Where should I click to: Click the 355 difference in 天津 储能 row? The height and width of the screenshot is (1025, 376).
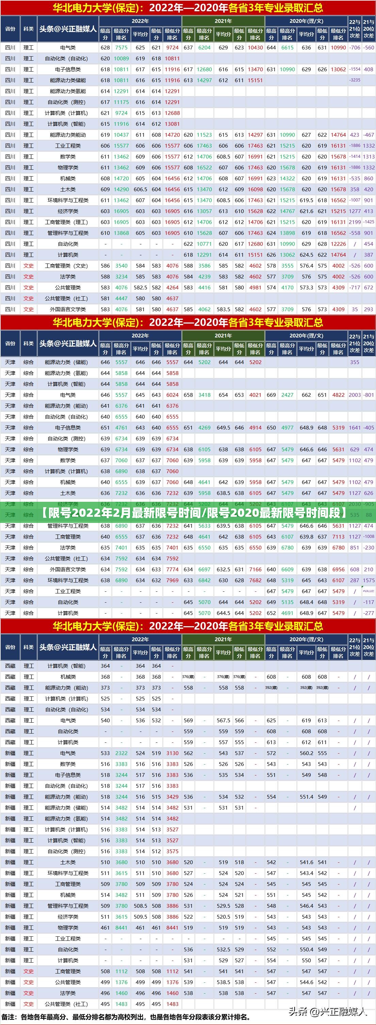355,362
